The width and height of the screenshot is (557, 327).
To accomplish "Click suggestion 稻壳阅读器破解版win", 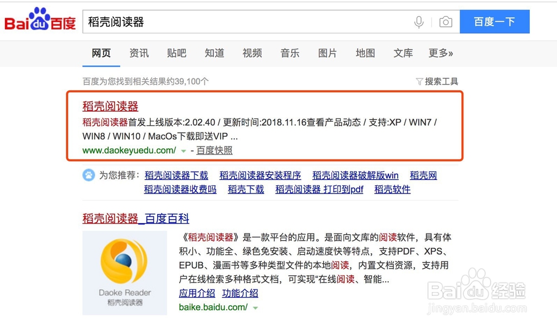I will click(x=355, y=175).
